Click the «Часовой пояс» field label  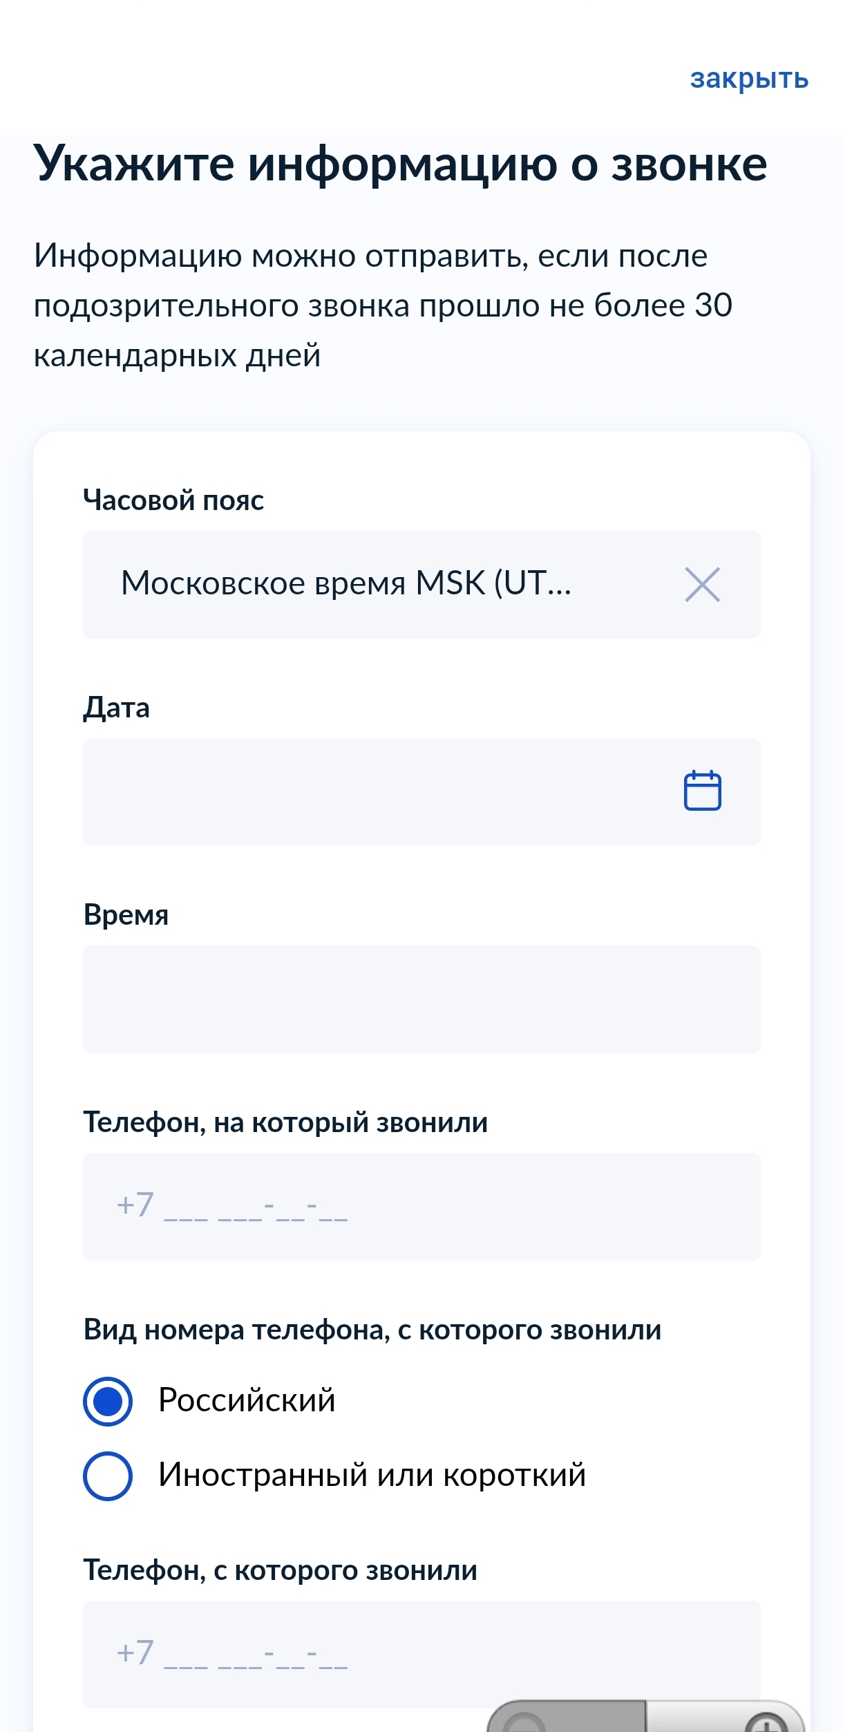click(x=173, y=500)
